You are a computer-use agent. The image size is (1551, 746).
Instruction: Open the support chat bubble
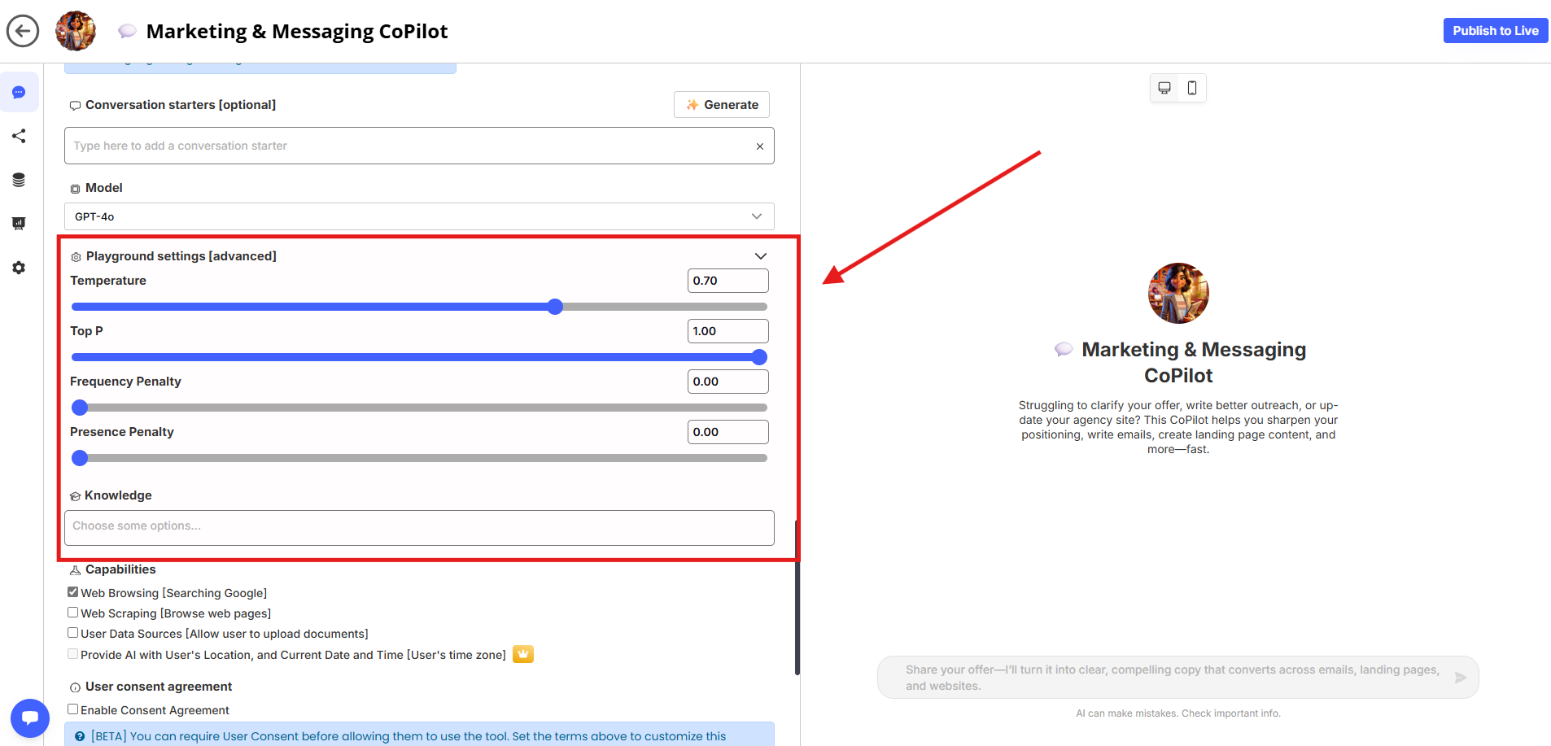point(30,718)
